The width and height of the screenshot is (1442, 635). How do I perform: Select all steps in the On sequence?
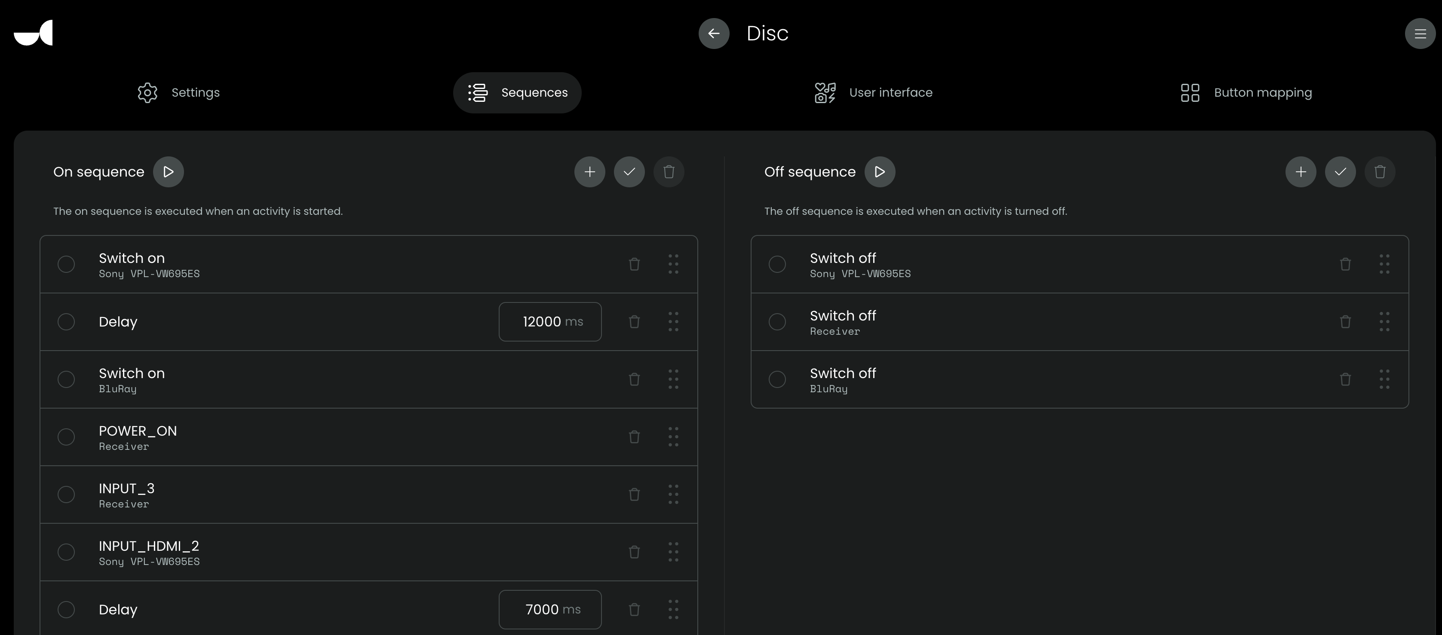(x=629, y=172)
